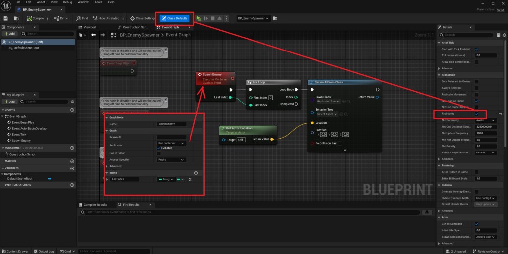Toggle the Reliable checkbox
The height and width of the screenshot is (254, 508).
(x=159, y=148)
